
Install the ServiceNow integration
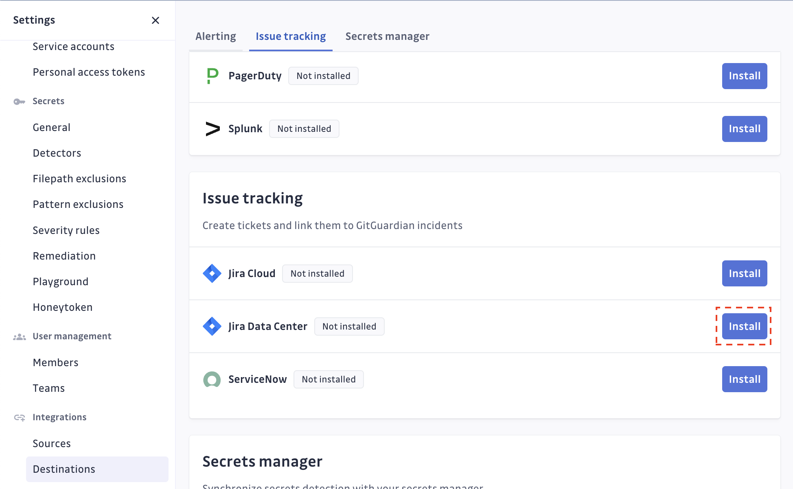(745, 379)
